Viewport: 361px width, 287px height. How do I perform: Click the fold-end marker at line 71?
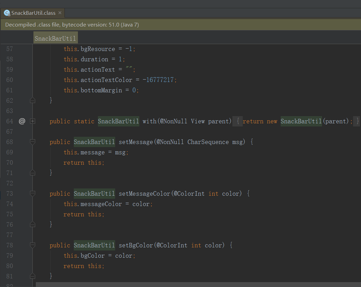pos(32,173)
